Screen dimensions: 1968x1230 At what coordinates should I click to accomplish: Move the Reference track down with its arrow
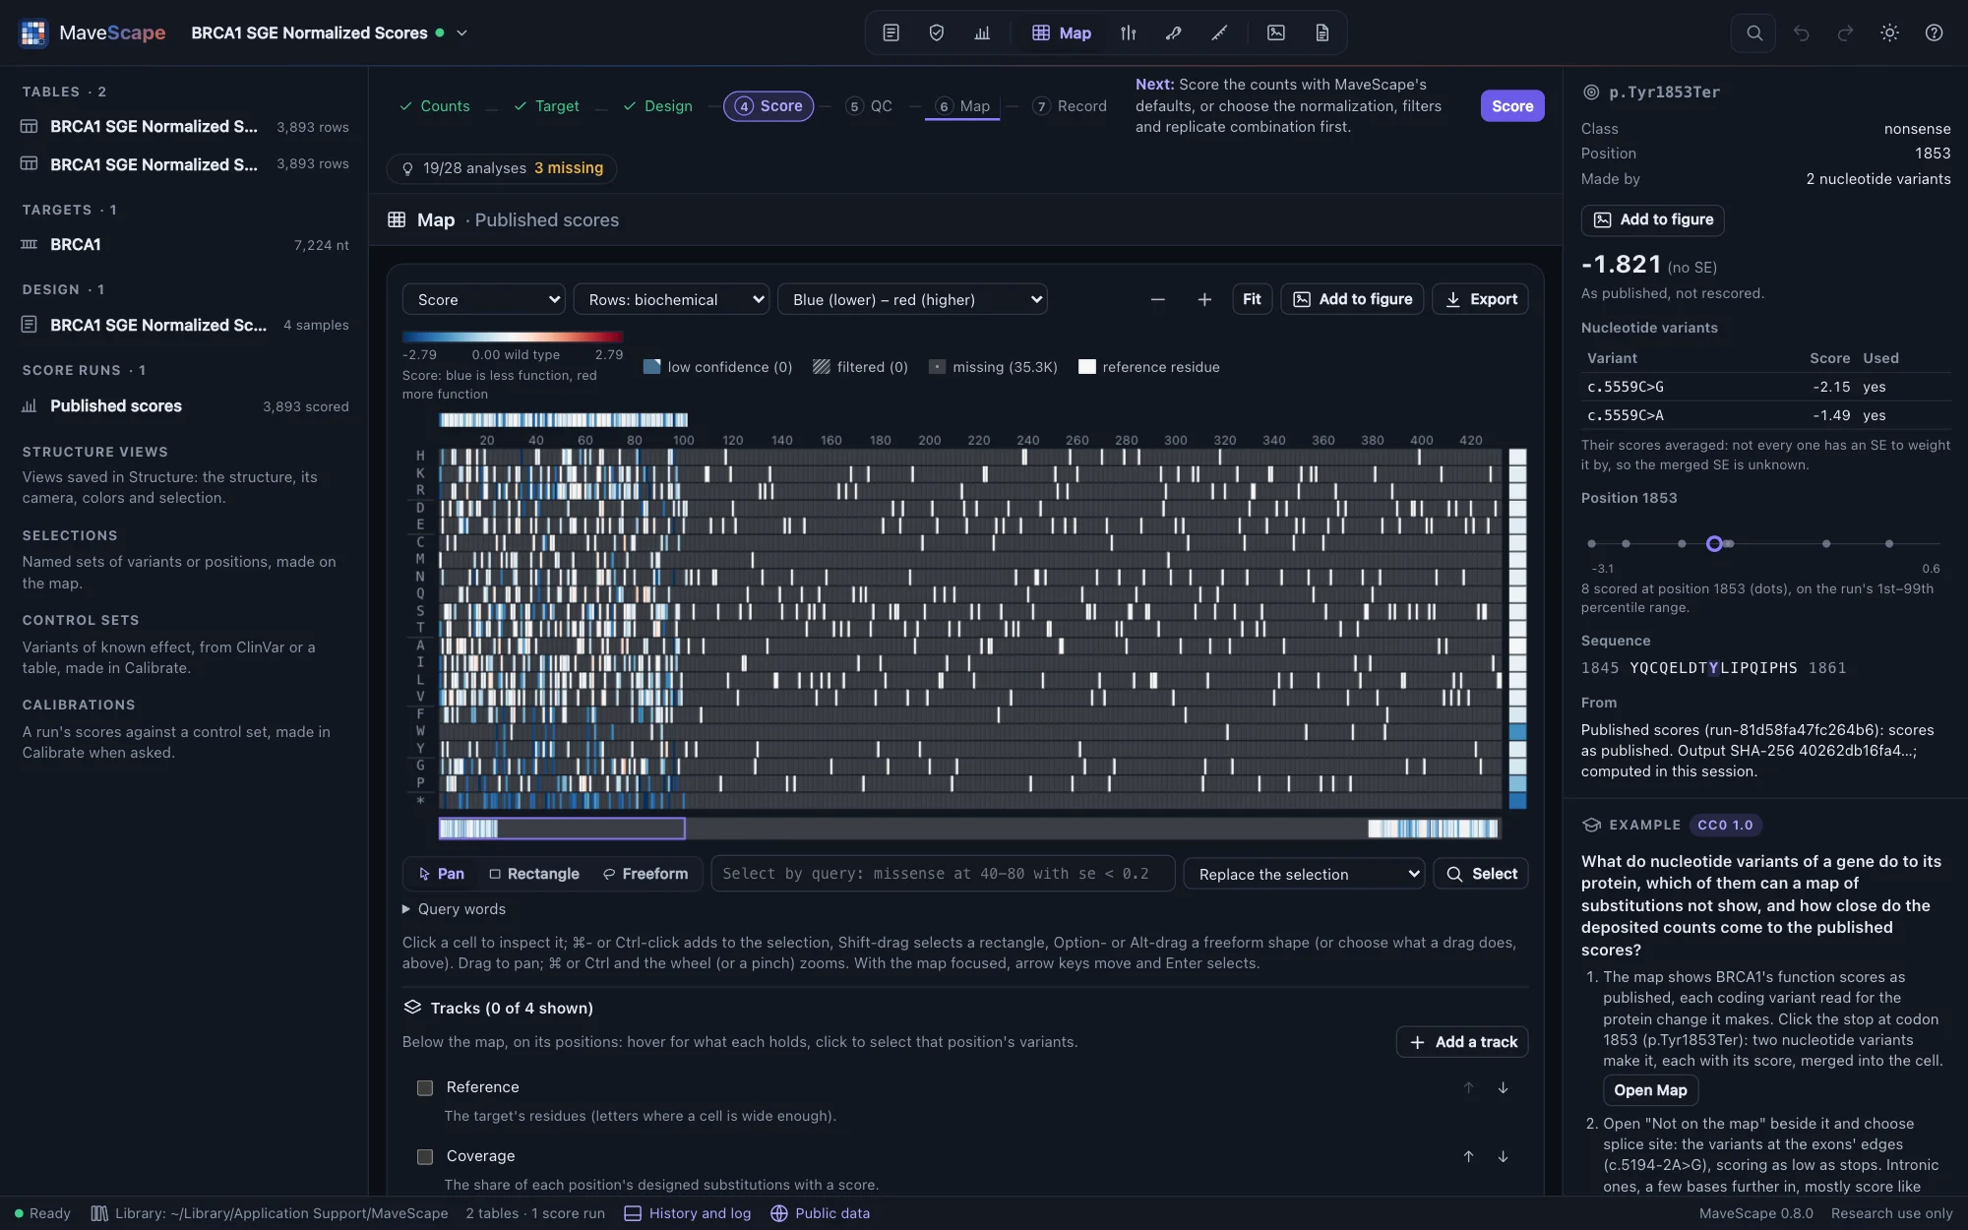(x=1503, y=1087)
